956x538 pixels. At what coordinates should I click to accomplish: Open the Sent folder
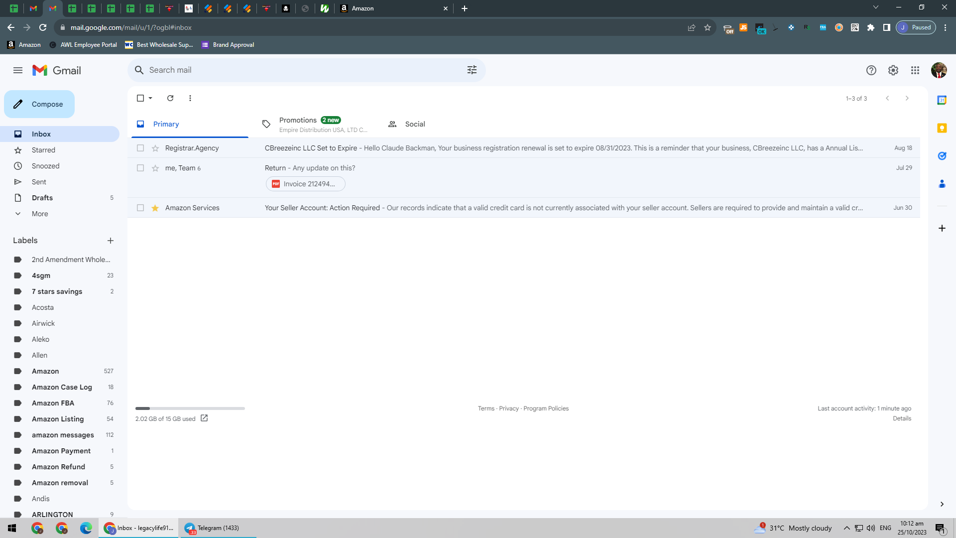60,182
